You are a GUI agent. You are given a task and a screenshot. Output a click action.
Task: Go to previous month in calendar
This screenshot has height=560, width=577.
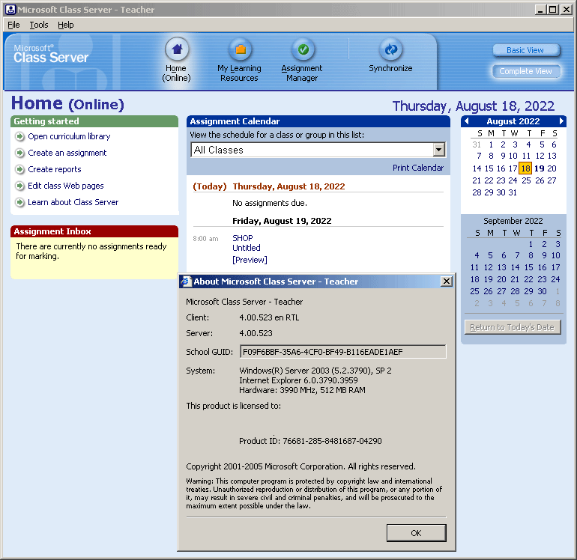tap(467, 121)
